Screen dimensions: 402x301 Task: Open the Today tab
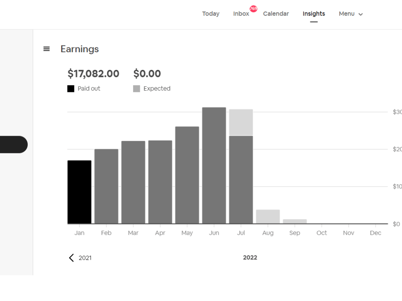point(211,14)
